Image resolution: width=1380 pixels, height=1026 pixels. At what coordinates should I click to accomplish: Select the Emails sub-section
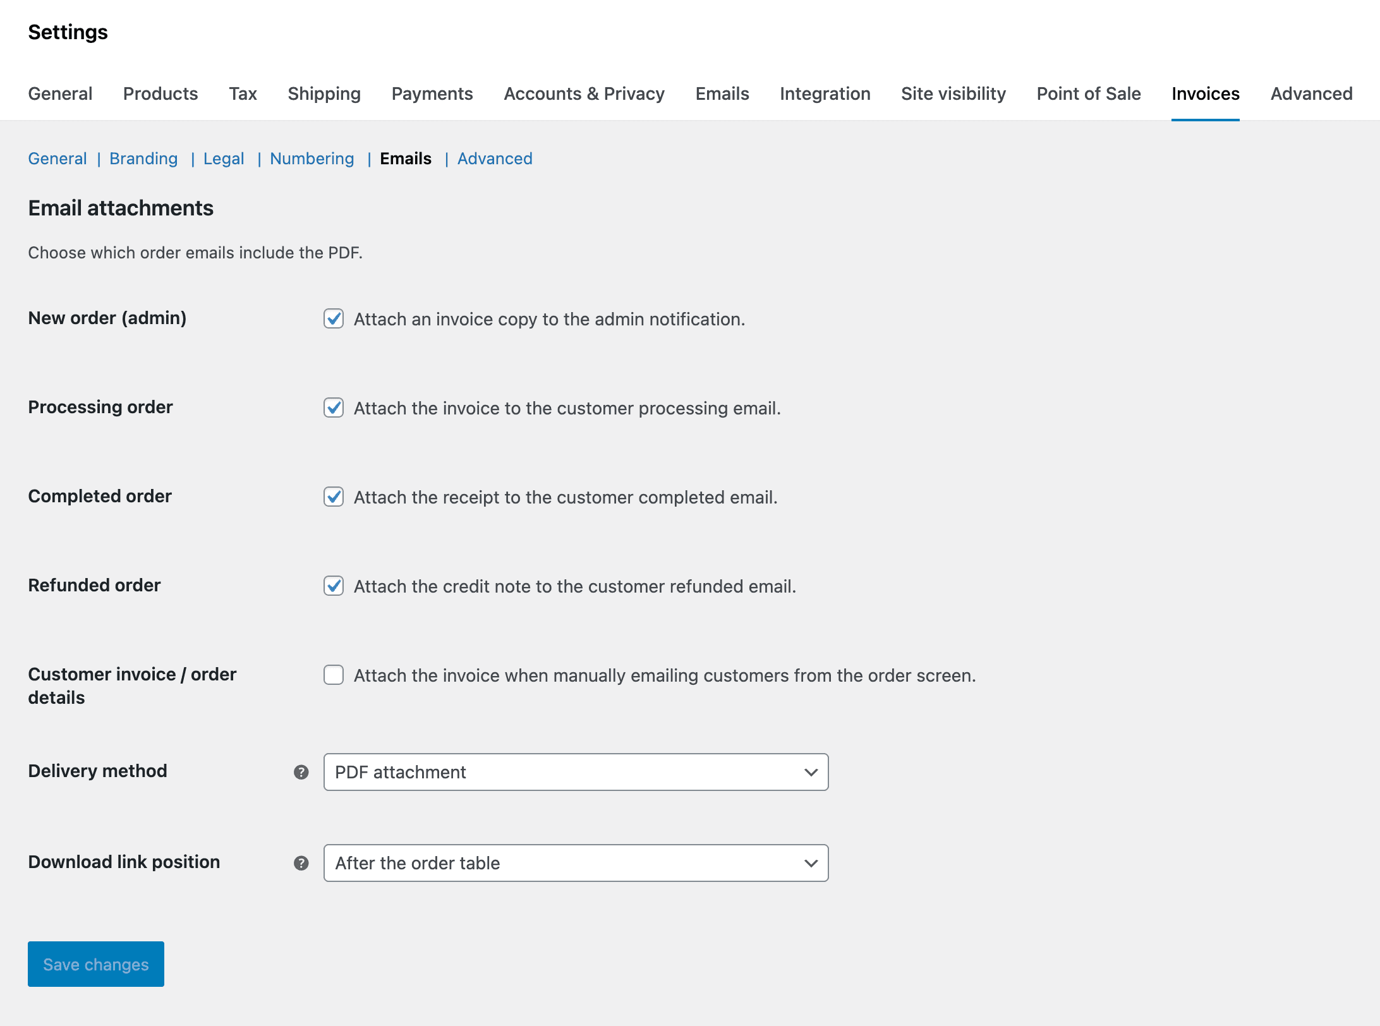[x=406, y=159]
